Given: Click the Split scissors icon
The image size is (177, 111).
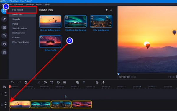Looking at the screenshot, I should tap(39, 82).
